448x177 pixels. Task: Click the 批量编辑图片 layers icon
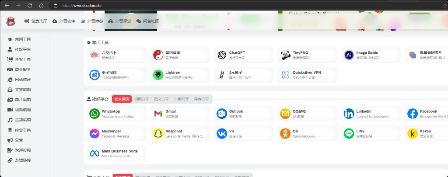coord(413,55)
